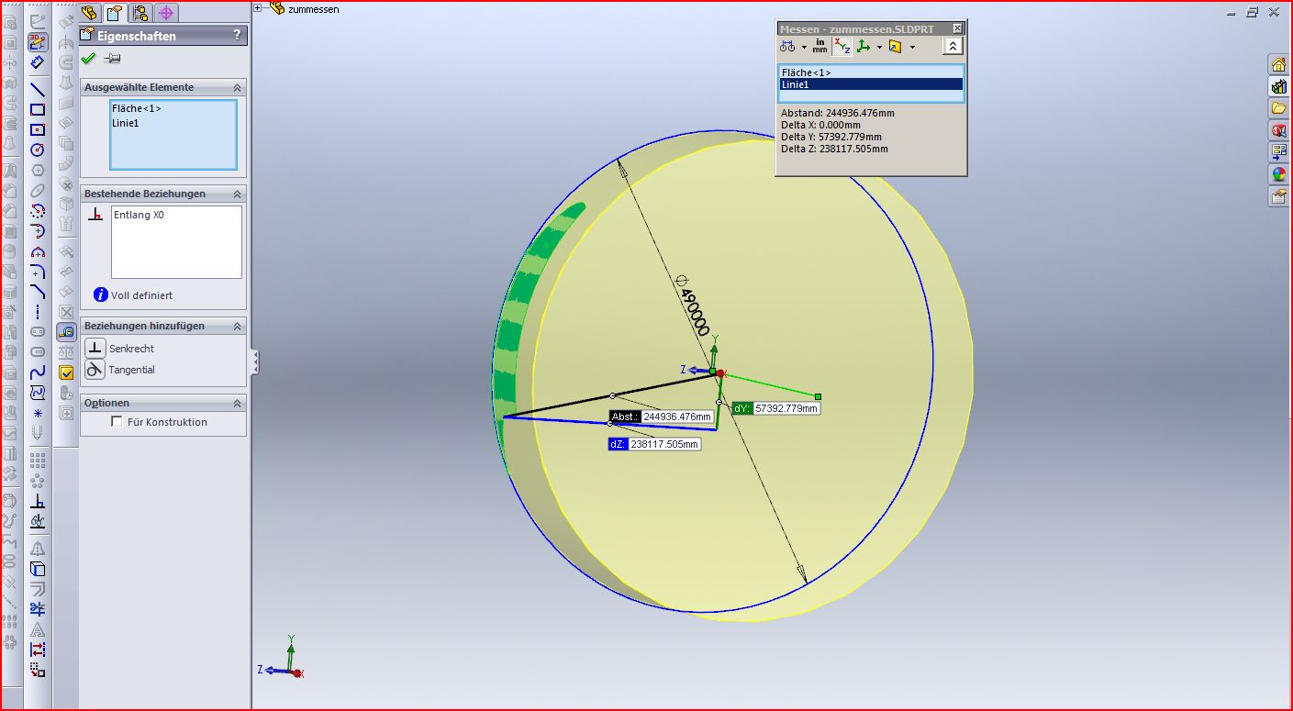Select the Line sketch tool

[38, 90]
